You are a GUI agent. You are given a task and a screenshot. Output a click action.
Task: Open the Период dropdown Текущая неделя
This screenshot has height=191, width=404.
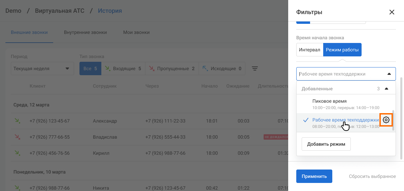42,68
